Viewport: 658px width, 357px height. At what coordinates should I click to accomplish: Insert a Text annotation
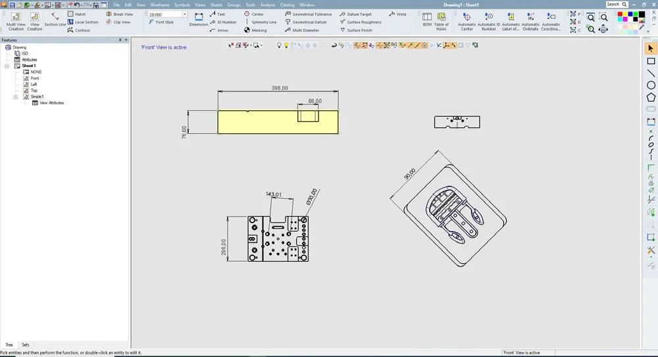point(217,14)
